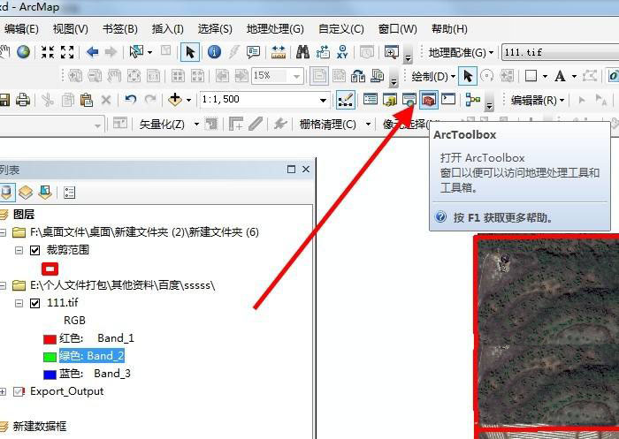Uncheck the 裁剪范围 layer checkbox
Viewport: 619px width, 439px height.
[x=35, y=251]
